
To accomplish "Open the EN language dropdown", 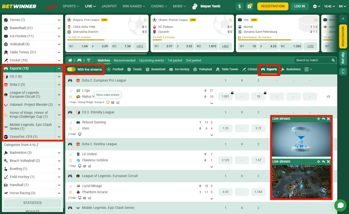I will click(341, 6).
